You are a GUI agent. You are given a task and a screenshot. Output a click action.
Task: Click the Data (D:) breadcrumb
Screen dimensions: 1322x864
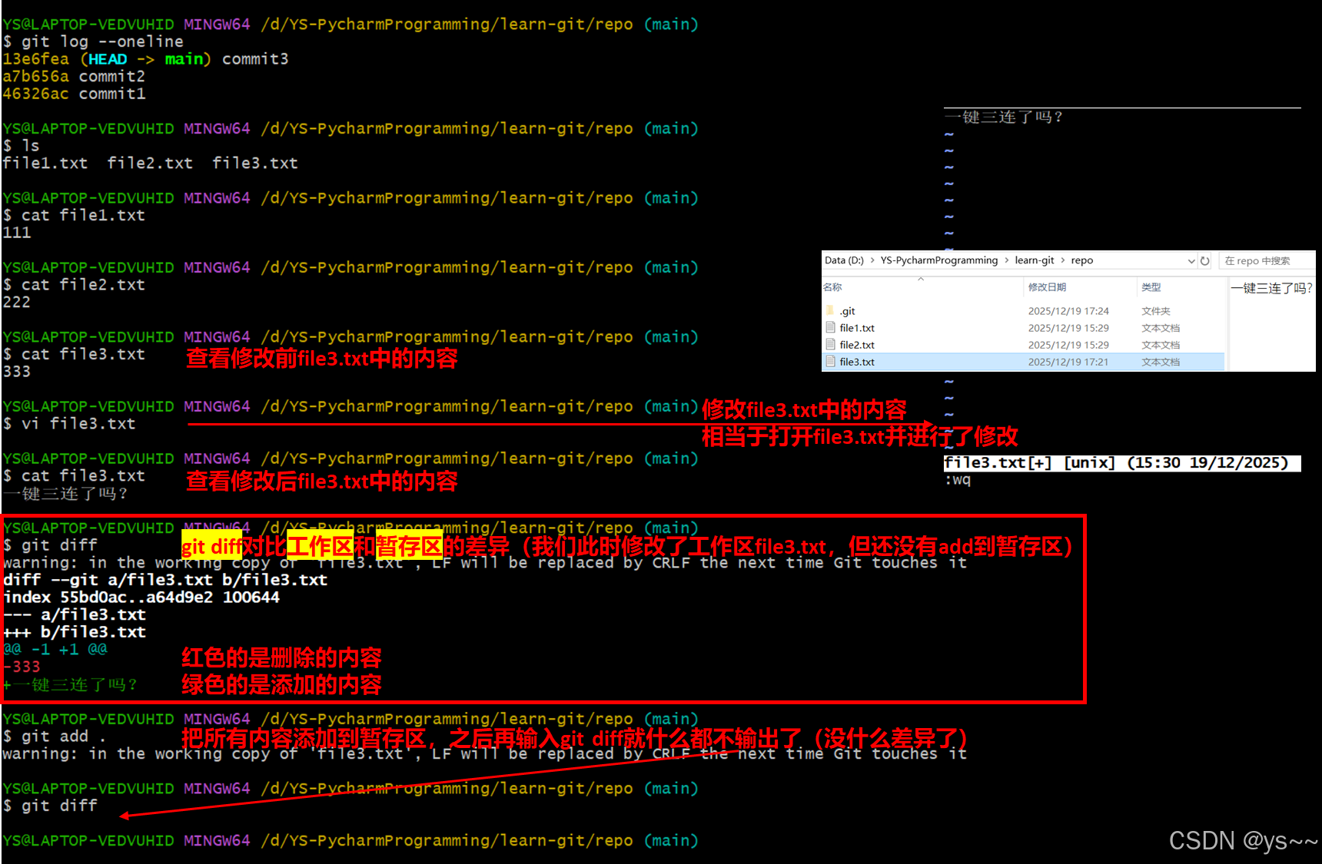coord(844,260)
